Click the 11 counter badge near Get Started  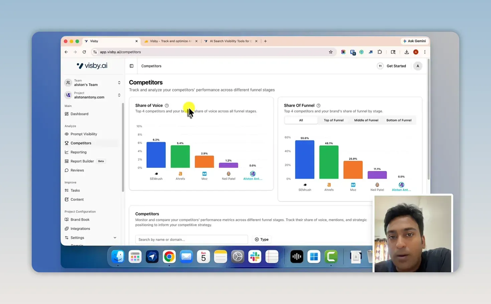coord(380,66)
